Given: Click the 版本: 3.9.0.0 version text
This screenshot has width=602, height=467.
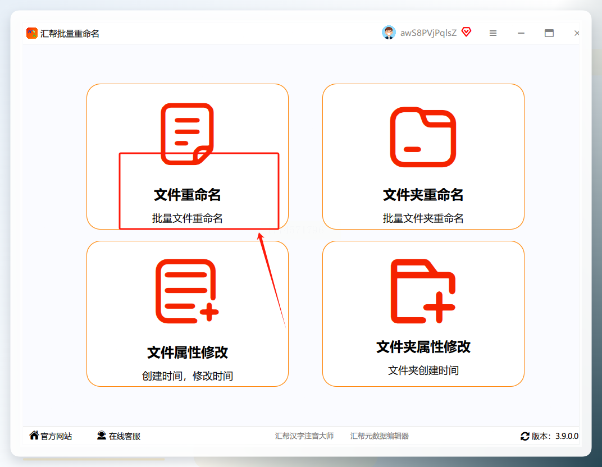Looking at the screenshot, I should tap(555, 436).
